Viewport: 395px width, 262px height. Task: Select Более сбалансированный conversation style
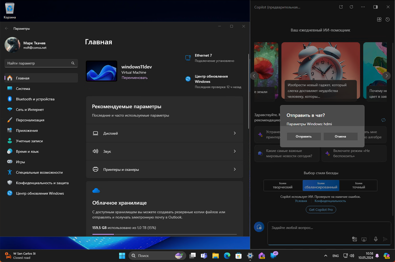(x=321, y=185)
